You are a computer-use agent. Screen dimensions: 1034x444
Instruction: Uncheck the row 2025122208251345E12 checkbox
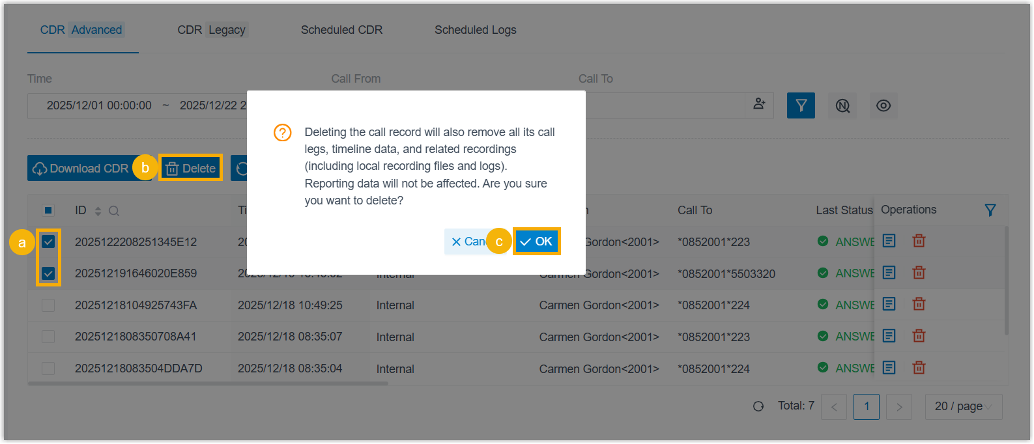[x=48, y=242]
